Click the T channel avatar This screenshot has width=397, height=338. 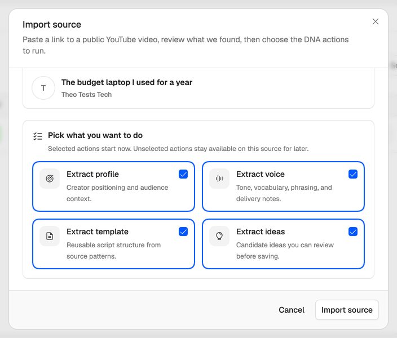pyautogui.click(x=43, y=88)
